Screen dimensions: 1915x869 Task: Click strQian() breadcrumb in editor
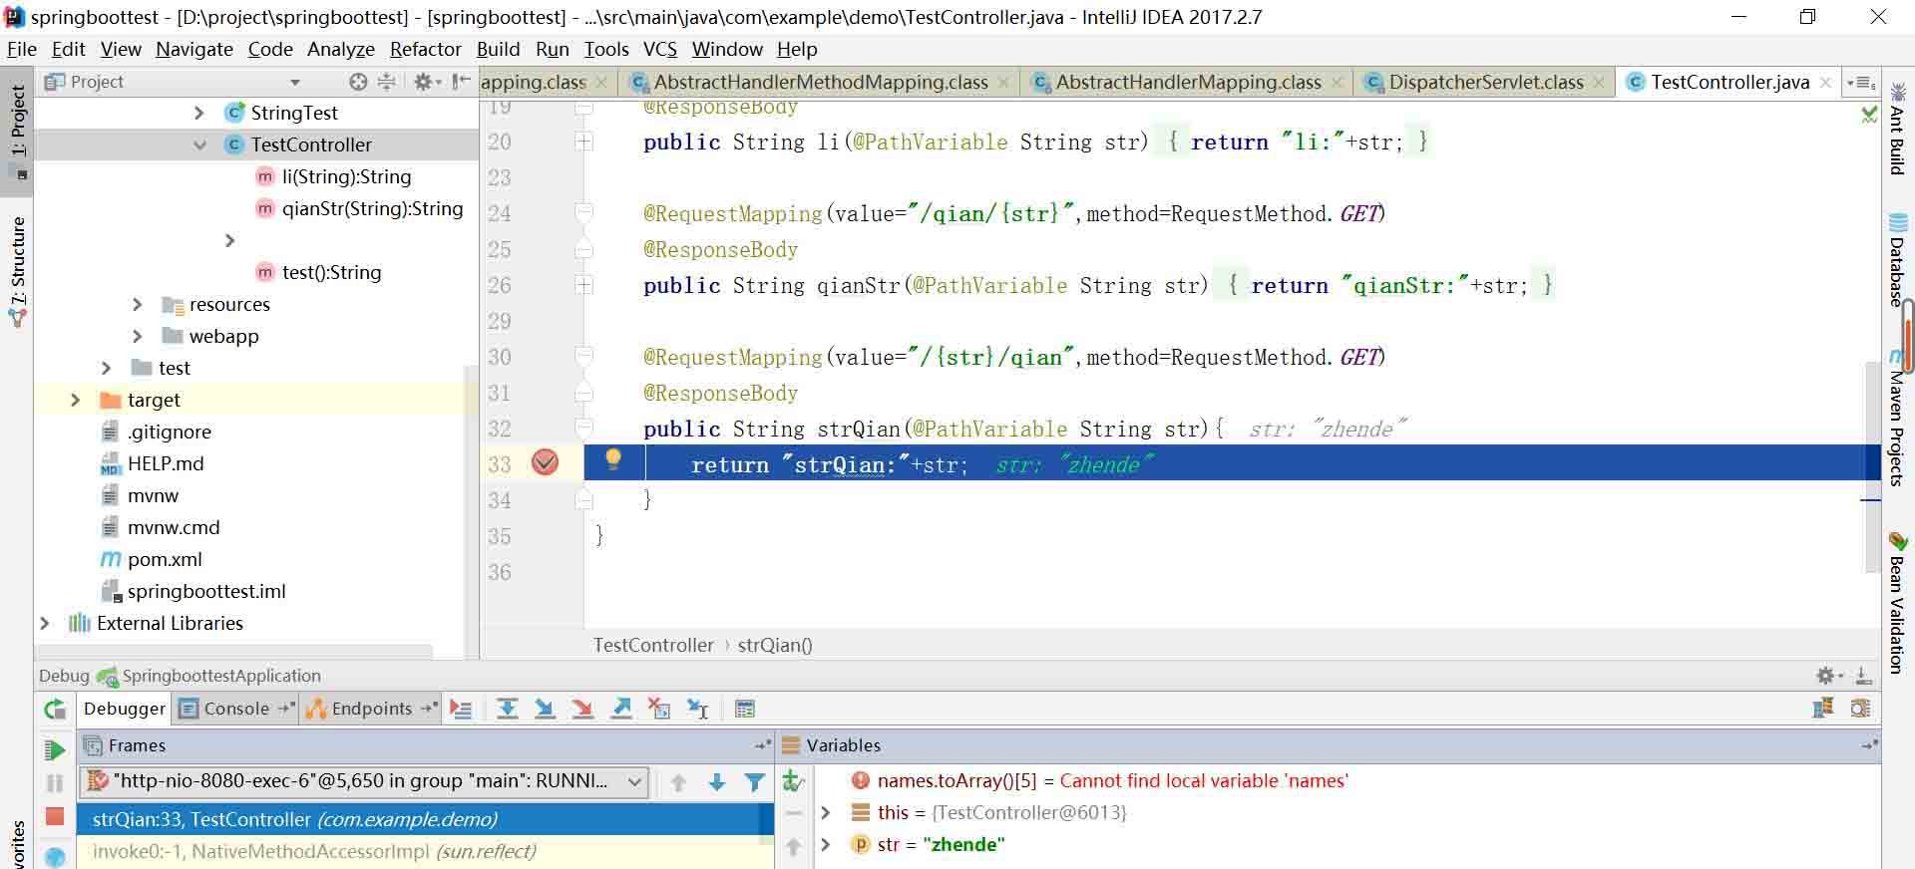click(775, 645)
